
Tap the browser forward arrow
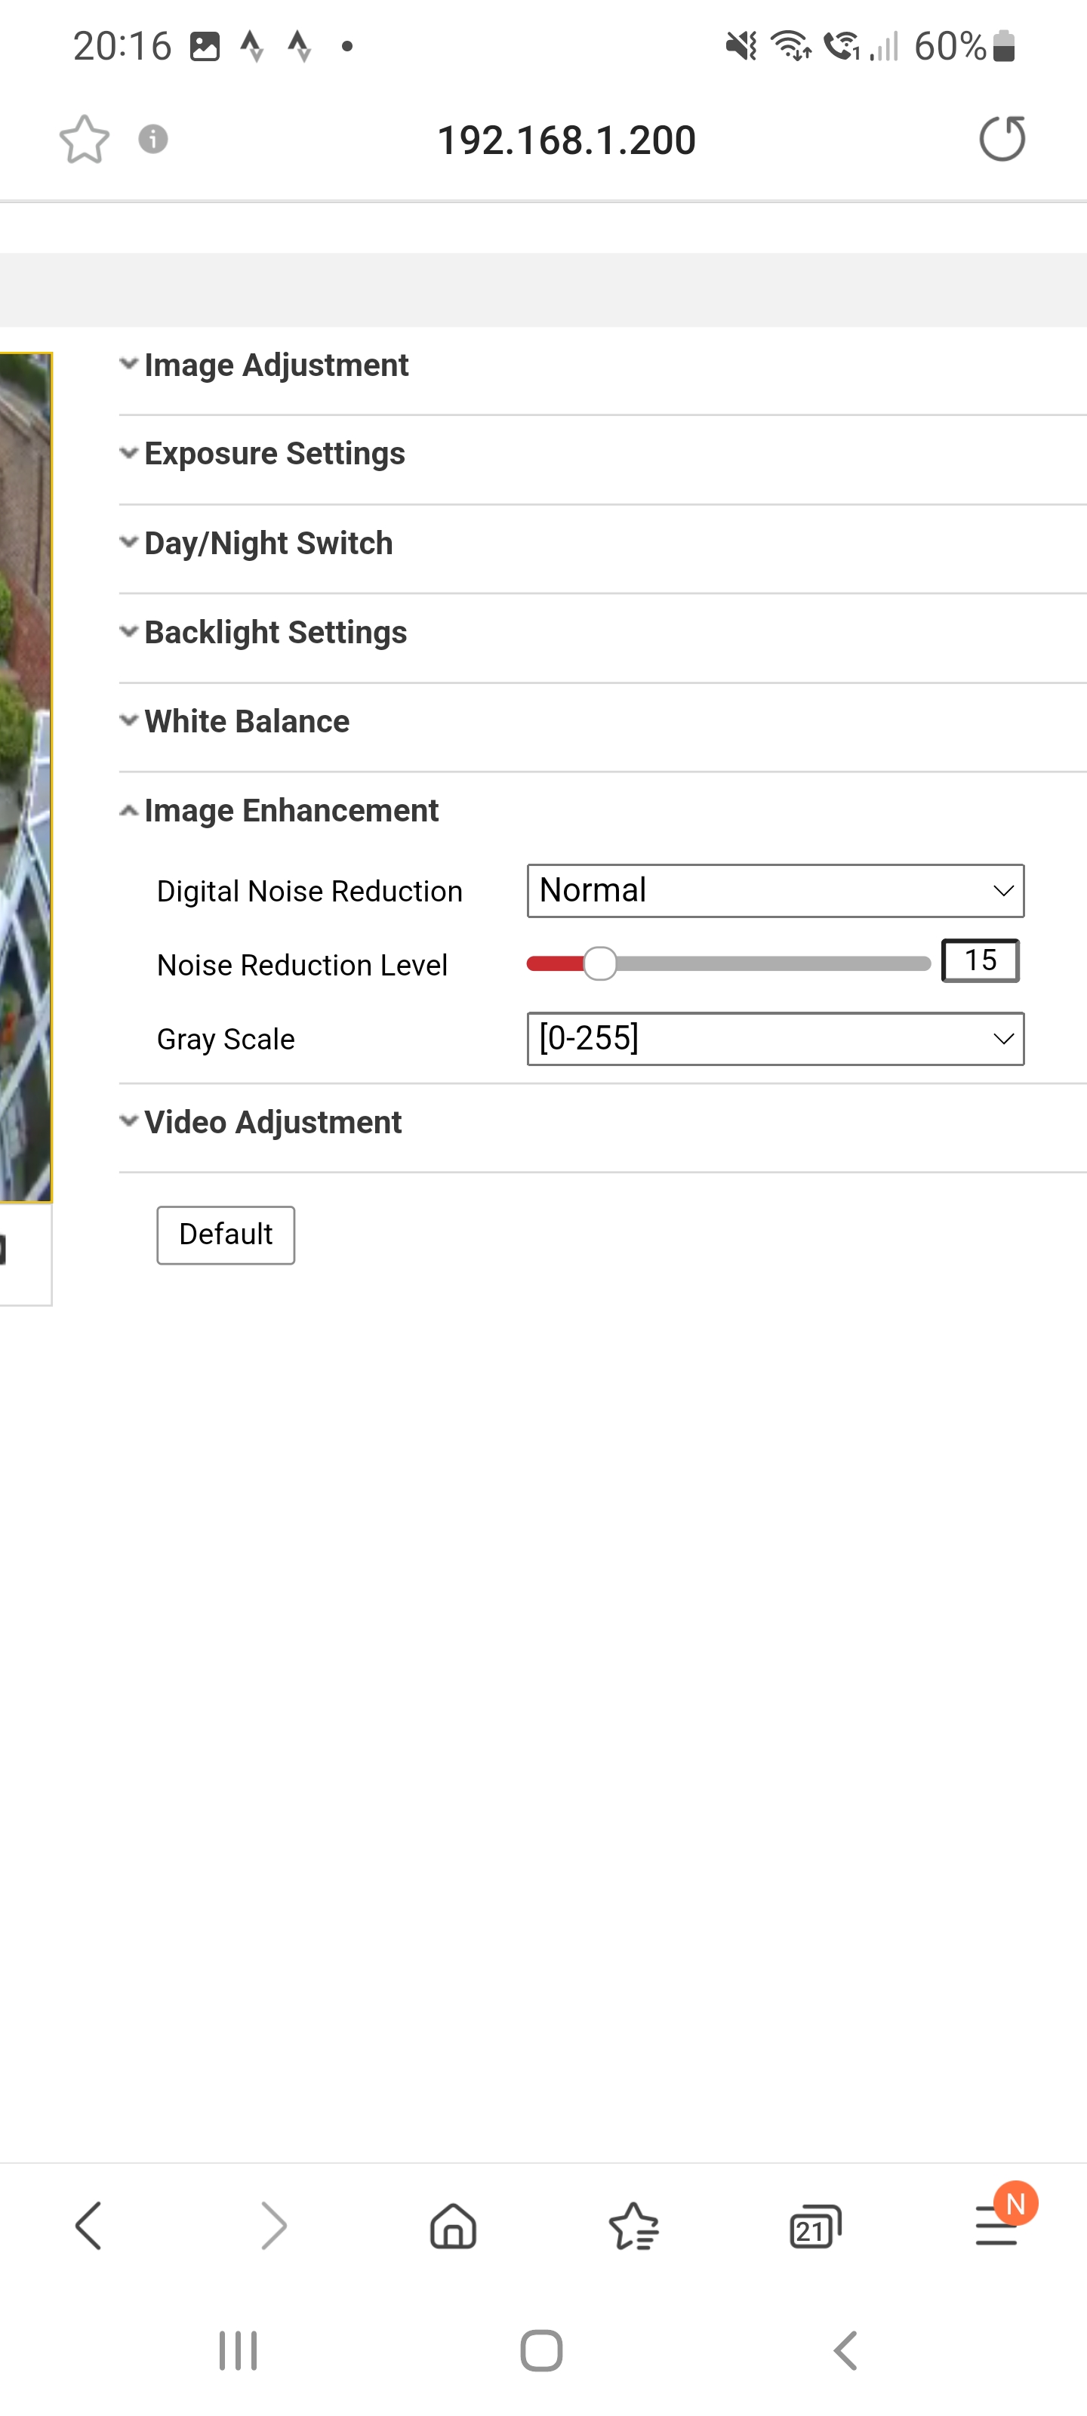coord(272,2226)
